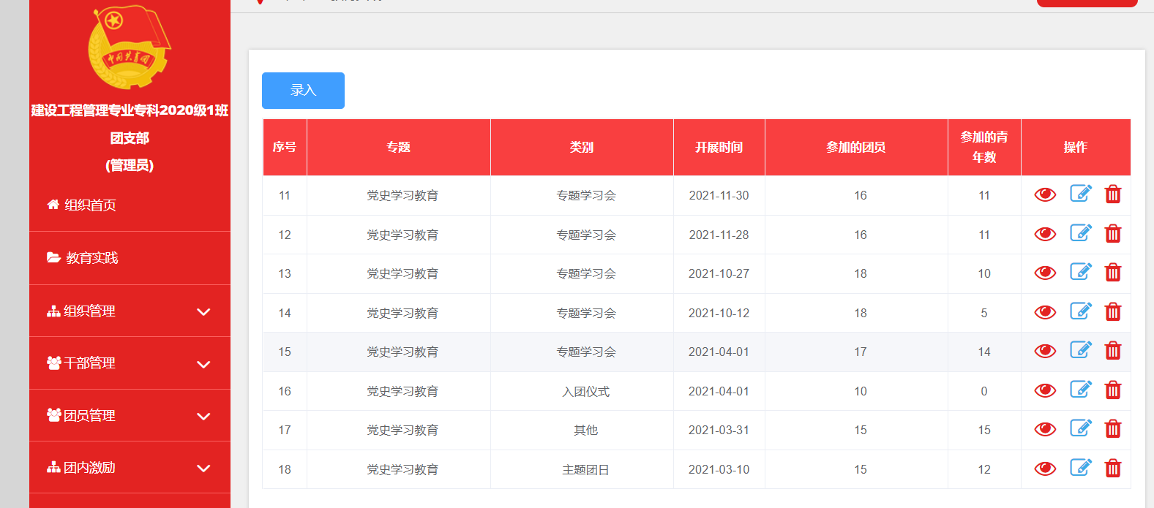This screenshot has width=1154, height=508.
Task: Edit record 12 dated 2021-11-28
Action: [1080, 234]
